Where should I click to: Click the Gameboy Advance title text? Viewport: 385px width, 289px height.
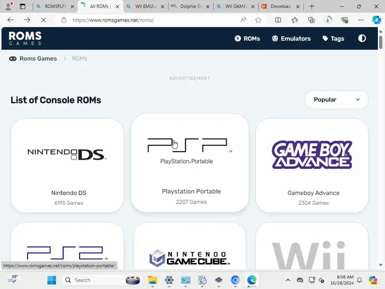point(314,193)
